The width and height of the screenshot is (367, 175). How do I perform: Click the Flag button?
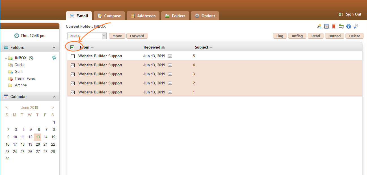(280, 36)
